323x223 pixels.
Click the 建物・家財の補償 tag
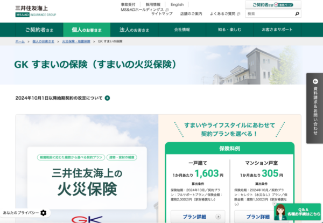[122, 157]
